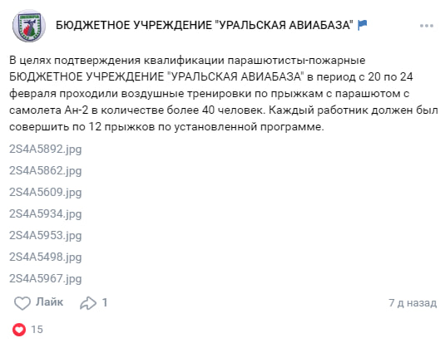Open the post timestamp 7 д назад
Image resolution: width=445 pixels, height=343 pixels.
413,303
